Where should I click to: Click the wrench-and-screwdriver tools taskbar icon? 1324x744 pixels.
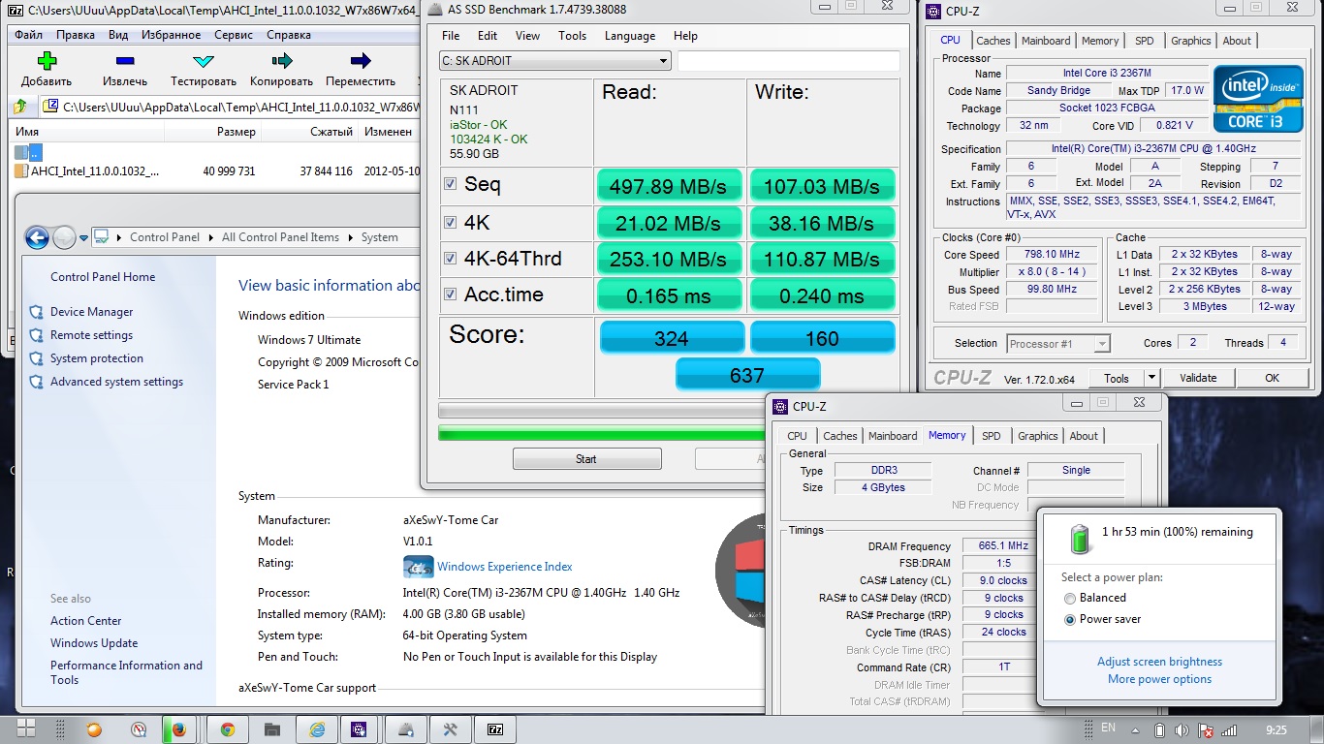[x=450, y=729]
